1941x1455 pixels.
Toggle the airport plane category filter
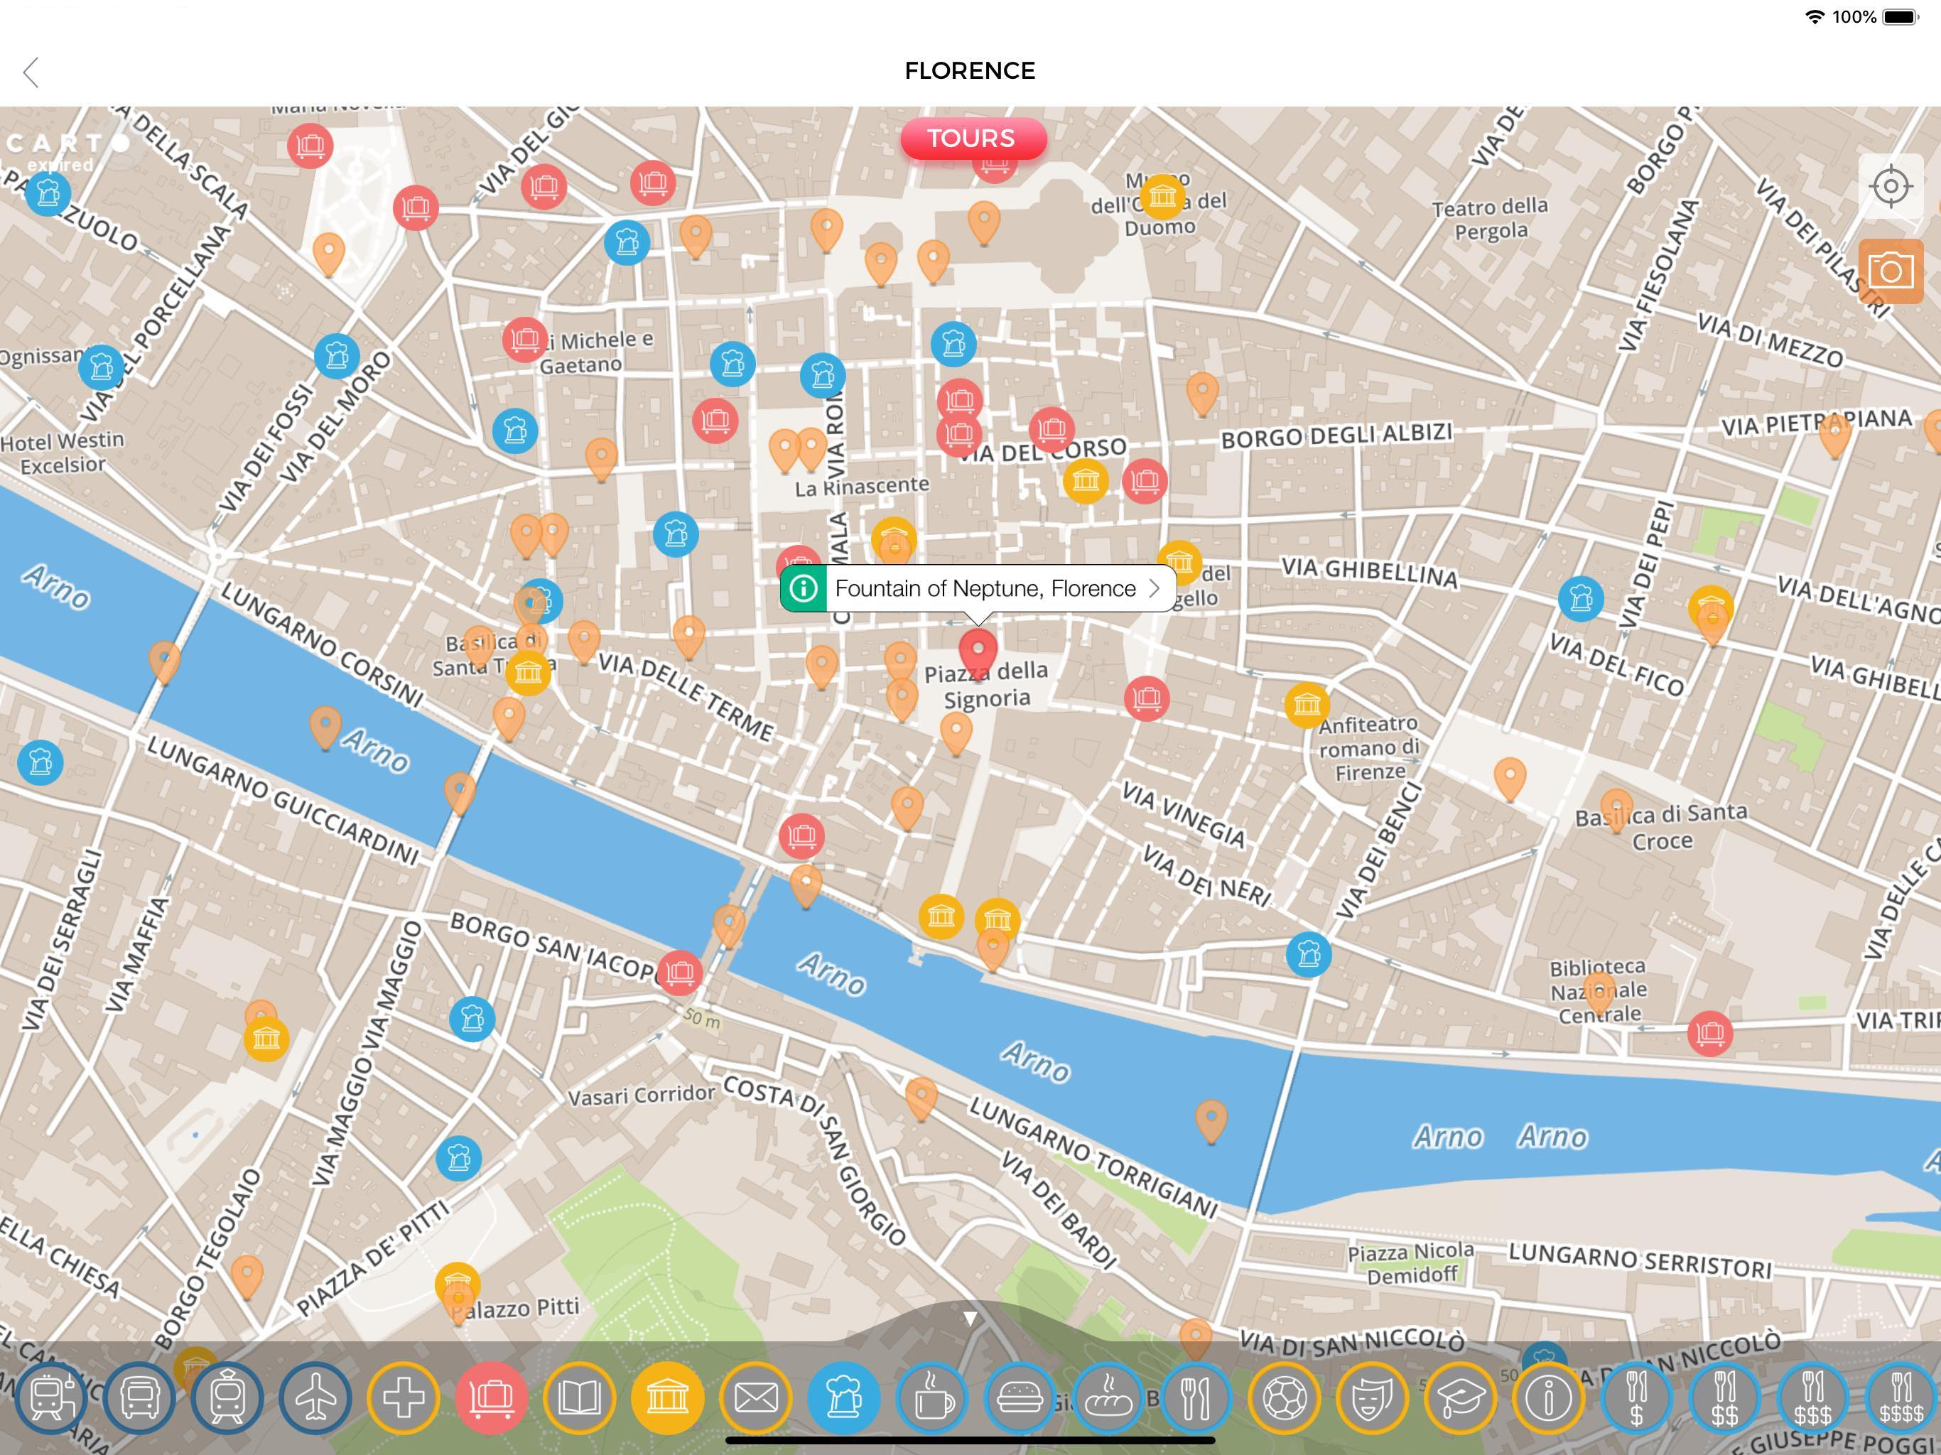315,1397
